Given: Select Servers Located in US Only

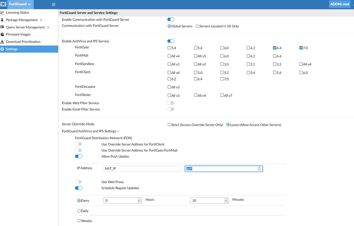Looking at the screenshot, I should click(197, 26).
